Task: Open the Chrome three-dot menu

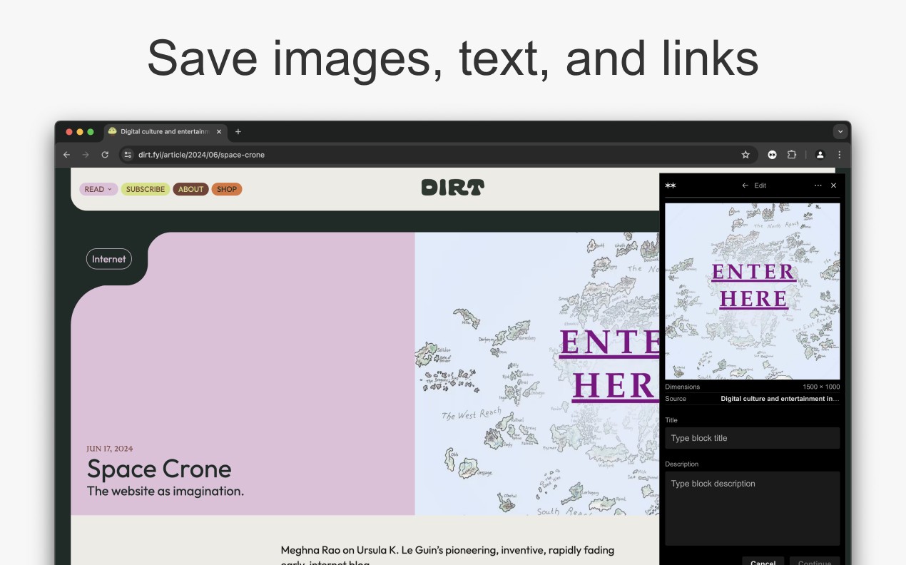Action: click(839, 155)
